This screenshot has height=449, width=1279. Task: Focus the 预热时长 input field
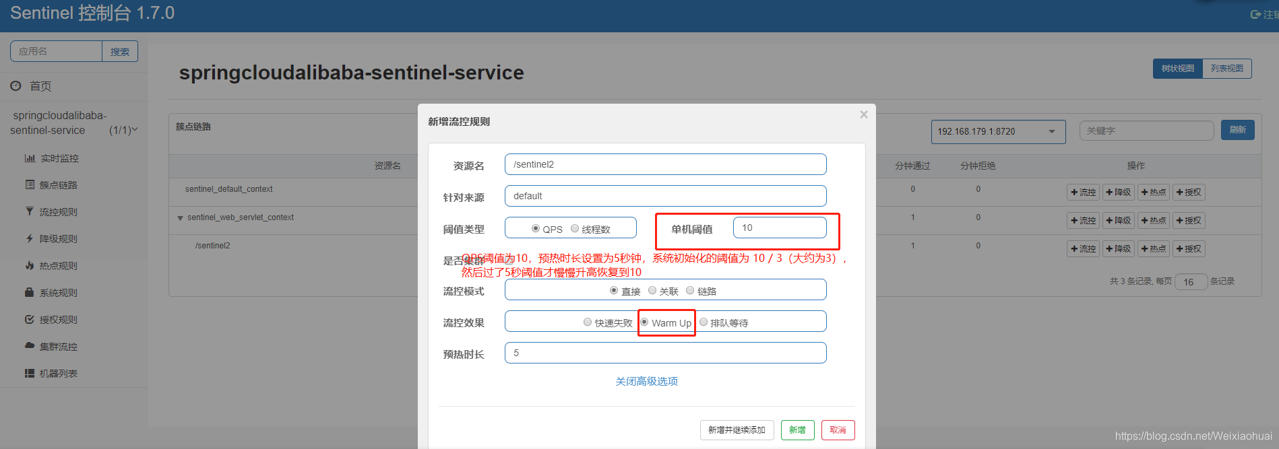[665, 353]
